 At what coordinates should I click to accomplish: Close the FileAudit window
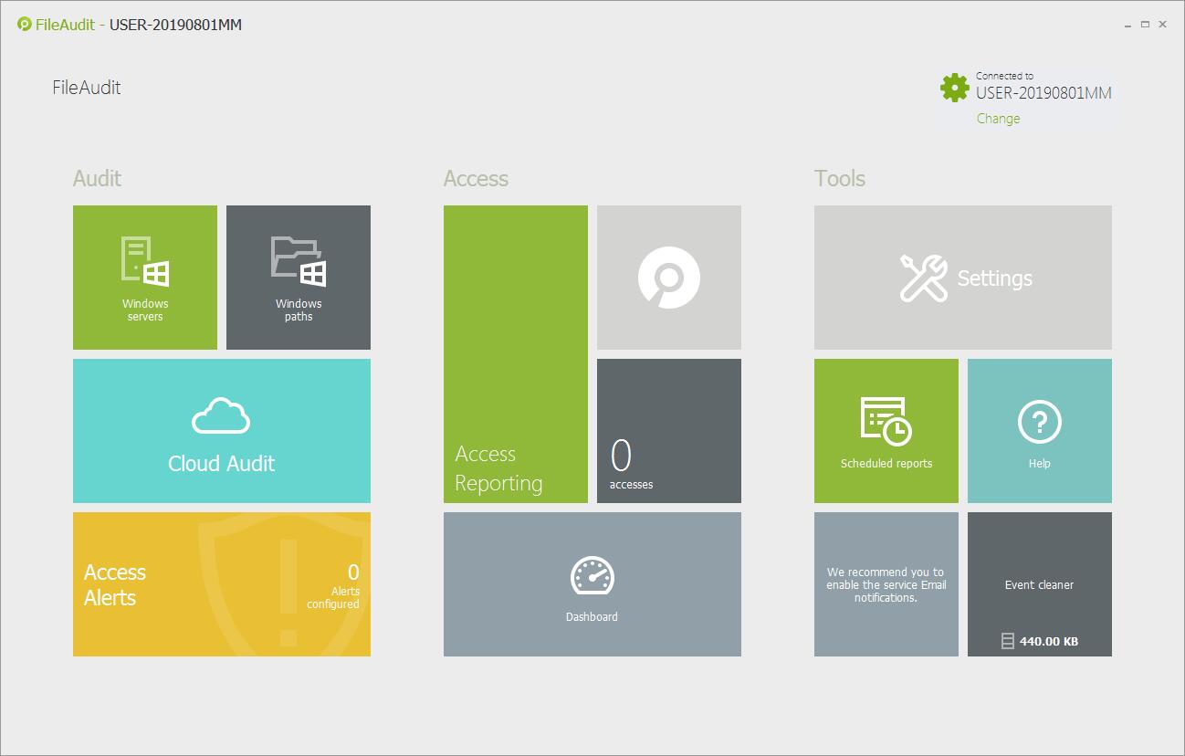pos(1162,25)
